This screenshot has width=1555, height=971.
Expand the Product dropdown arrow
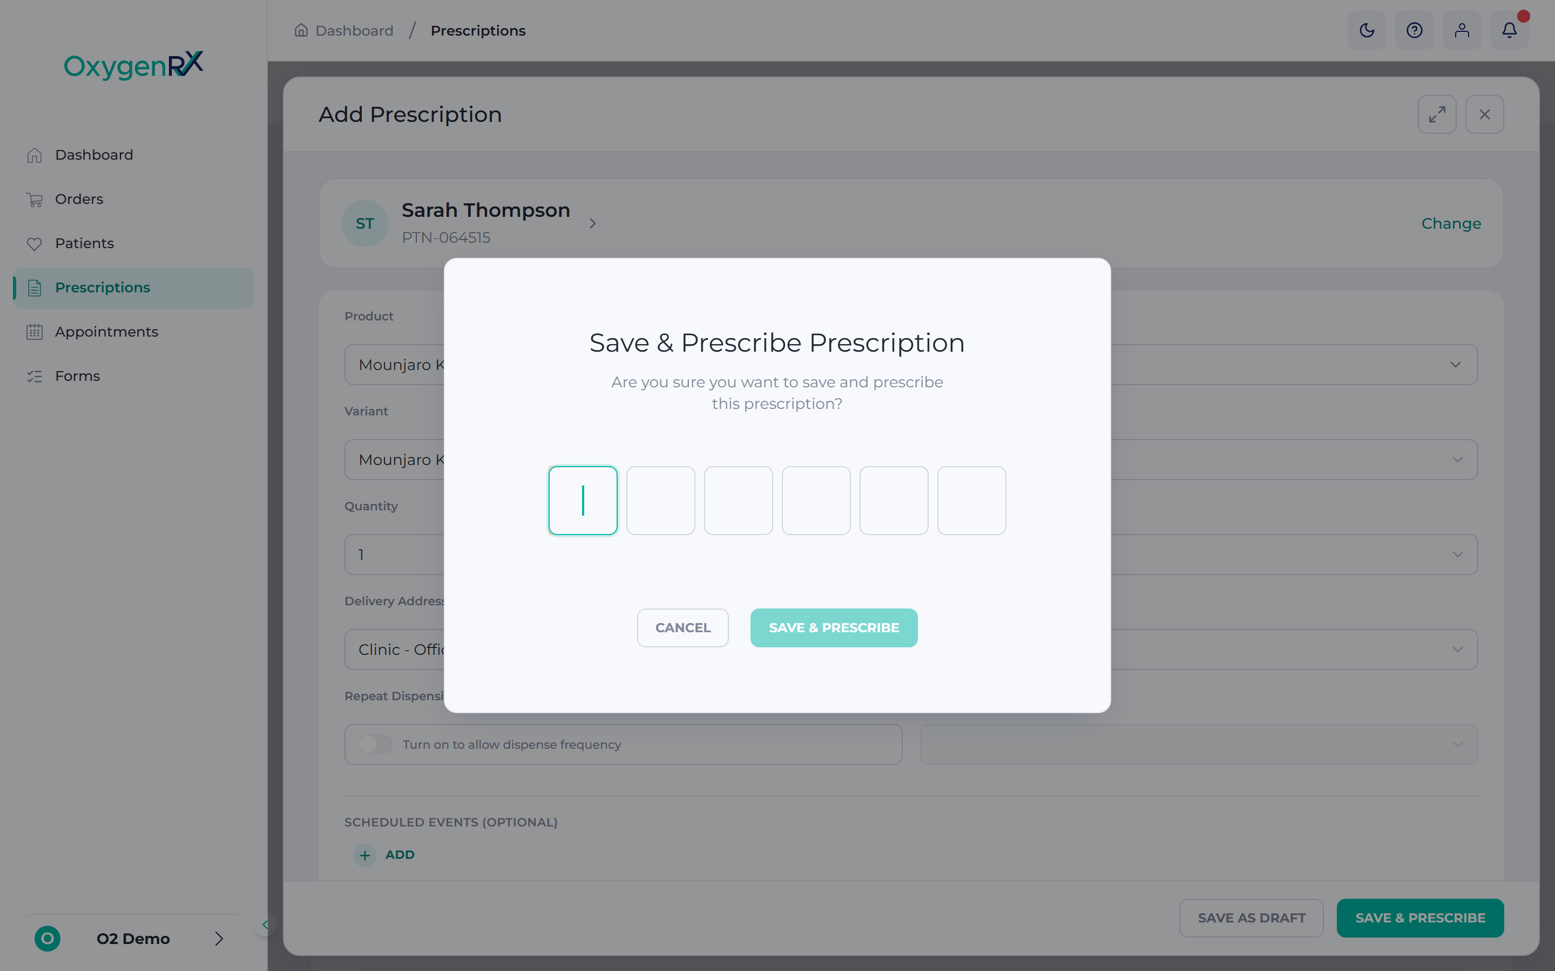[1456, 365]
